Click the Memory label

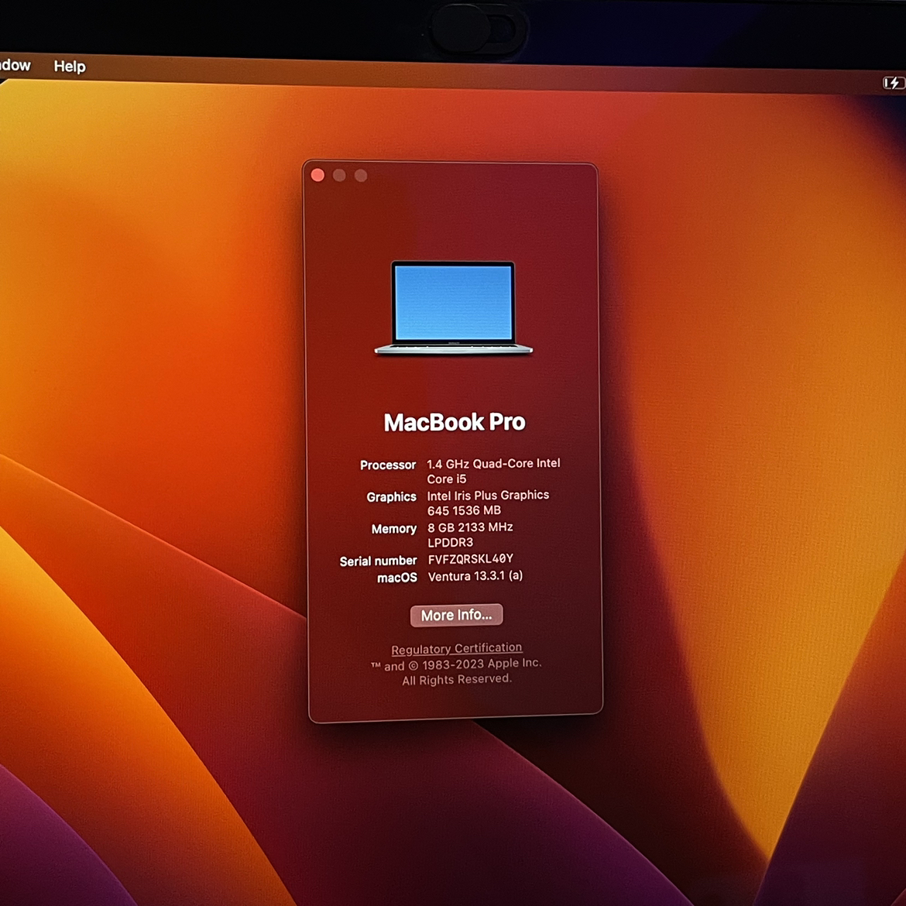[x=393, y=529]
